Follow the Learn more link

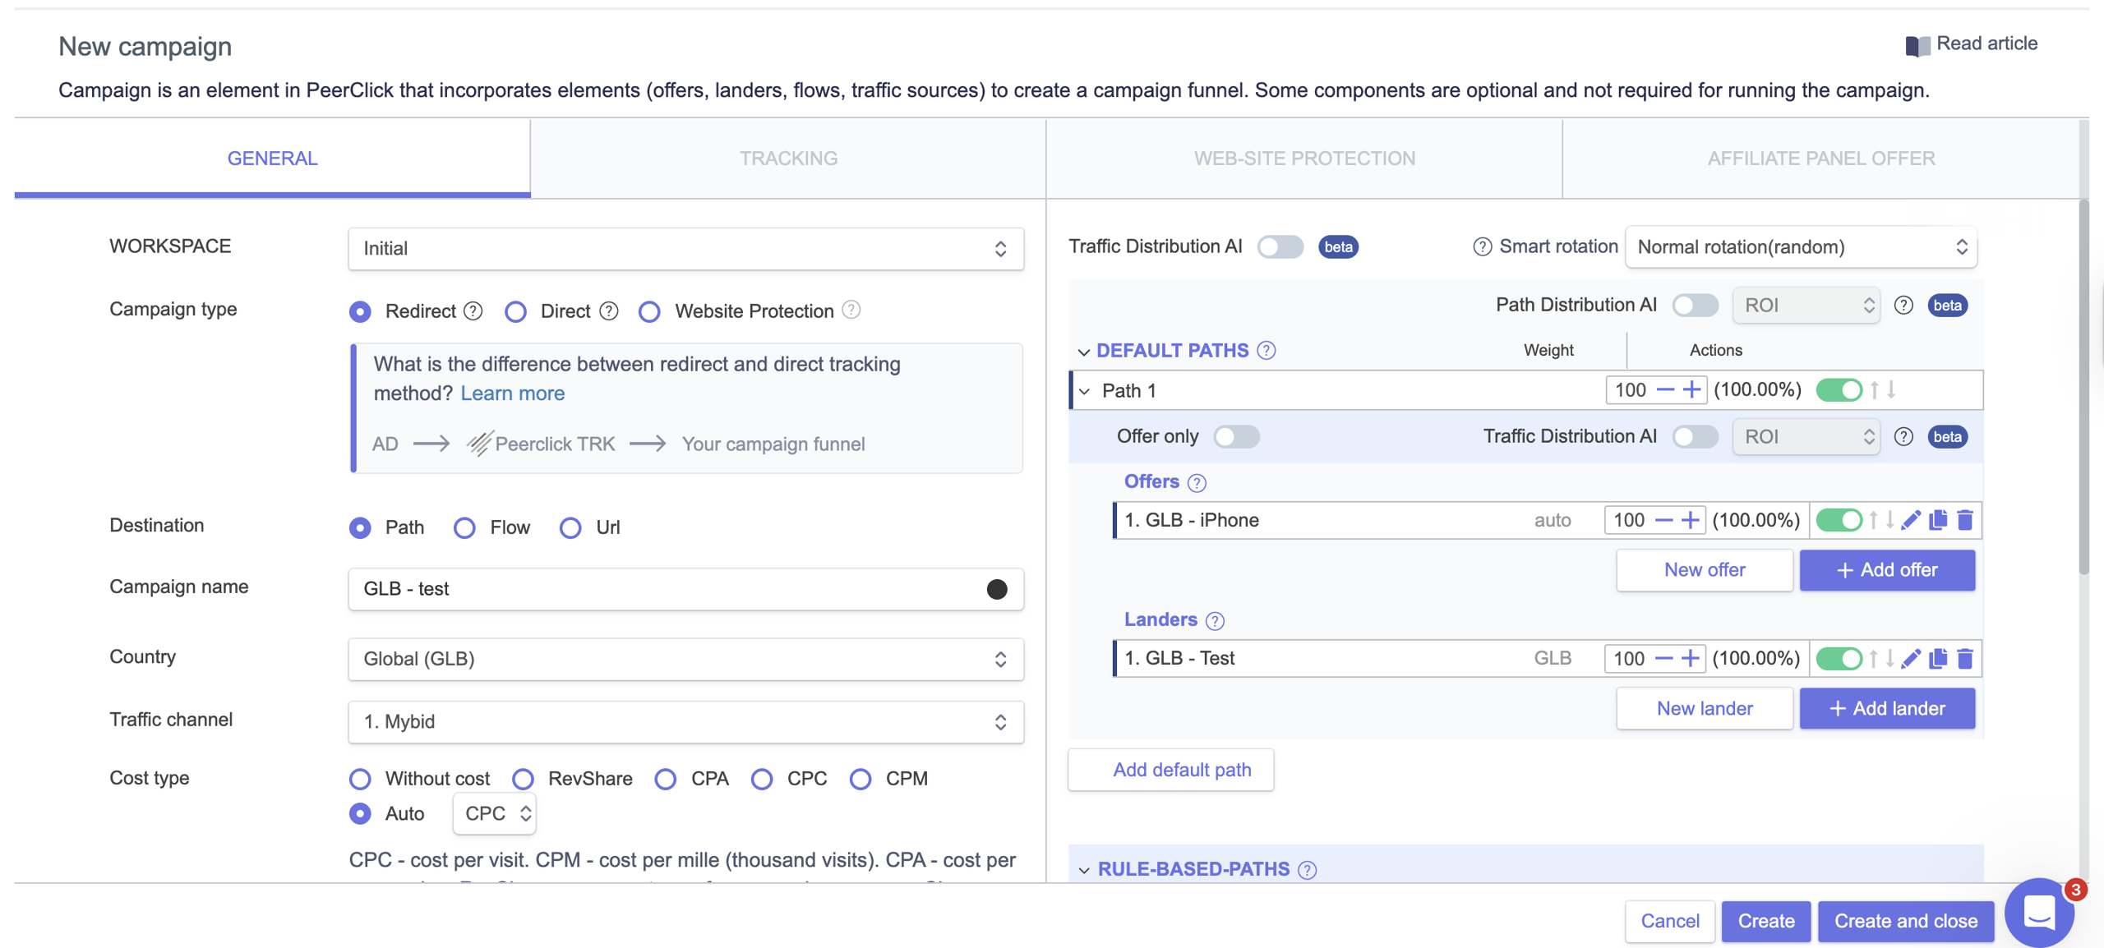coord(512,393)
